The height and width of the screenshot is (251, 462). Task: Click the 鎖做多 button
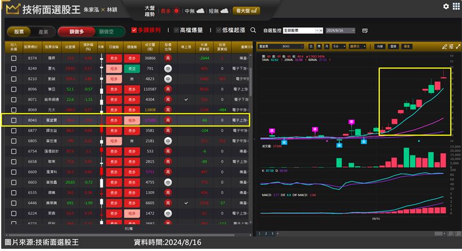click(x=76, y=32)
